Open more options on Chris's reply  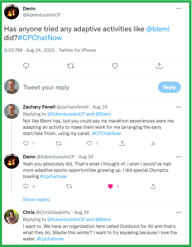click(179, 213)
